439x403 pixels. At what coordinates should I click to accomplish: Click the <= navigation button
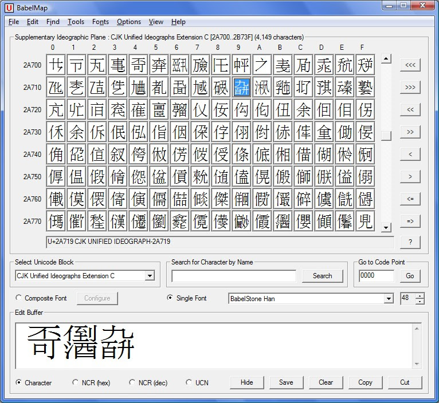(410, 199)
